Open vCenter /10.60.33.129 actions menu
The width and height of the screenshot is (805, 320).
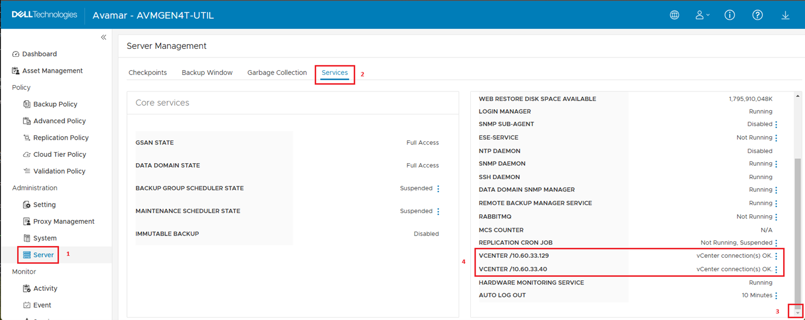point(776,256)
